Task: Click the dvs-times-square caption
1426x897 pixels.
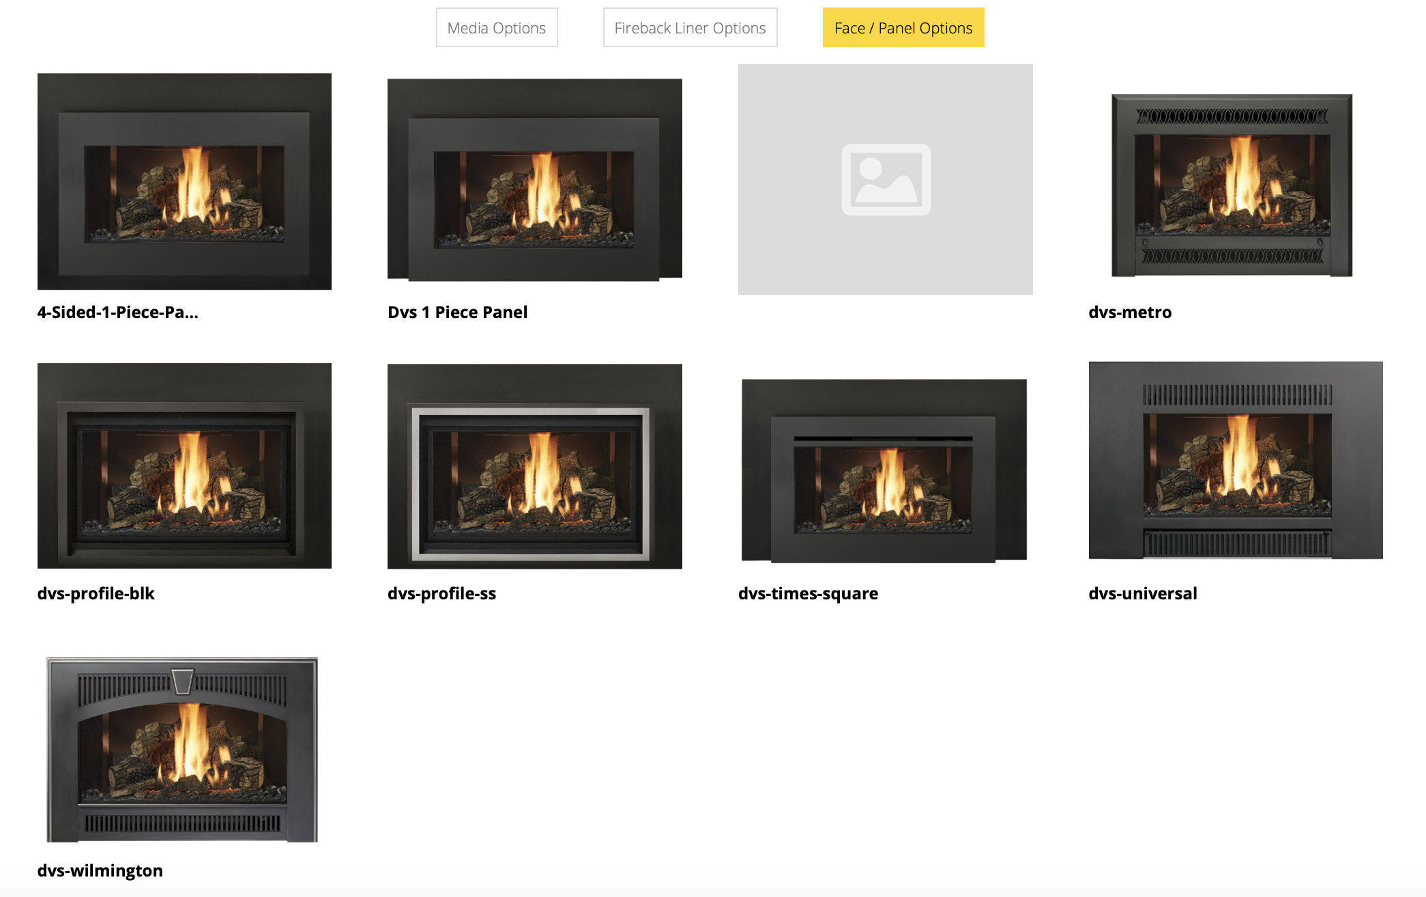Action: coord(809,593)
